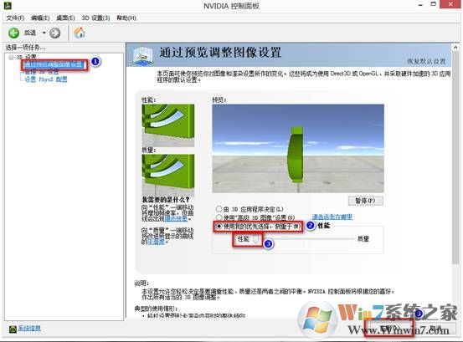Screen dimensions: 463x342
Task: Click the 锯齿状边缘 link in help text
Action: pos(177,218)
